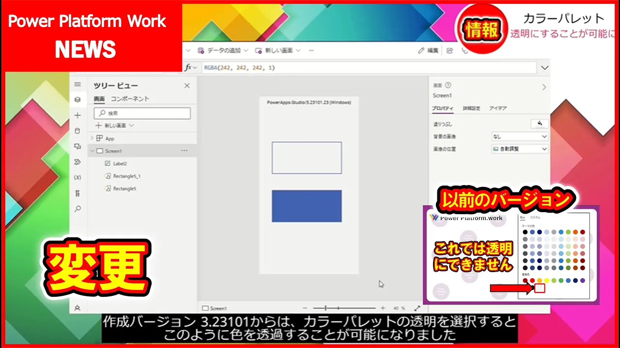The image size is (620, 348).
Task: Open the Power Automate flows icon
Action: pos(77,162)
